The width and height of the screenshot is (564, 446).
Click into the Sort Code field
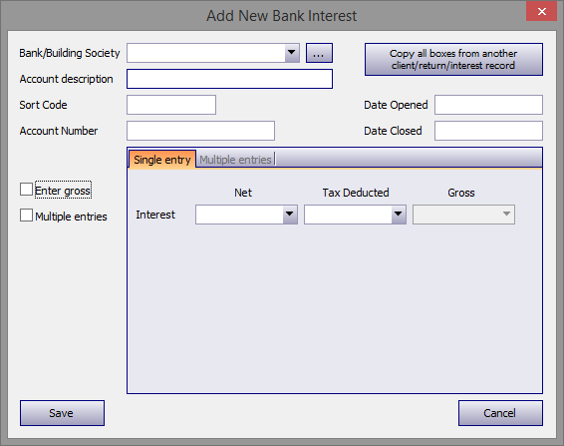click(x=171, y=105)
